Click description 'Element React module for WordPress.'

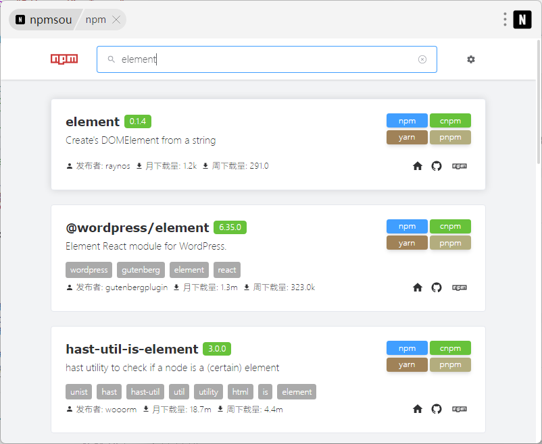pos(146,246)
